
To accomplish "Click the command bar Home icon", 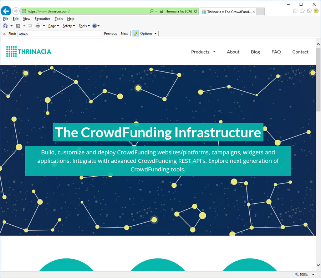I will (x=5, y=26).
